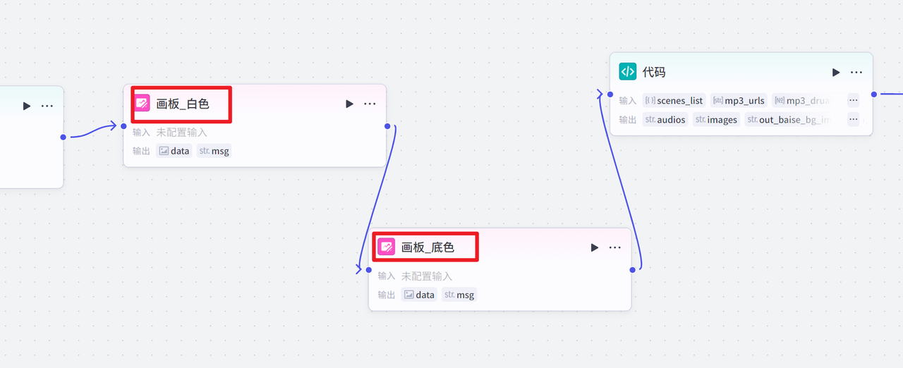Click the audios output tag

[665, 119]
